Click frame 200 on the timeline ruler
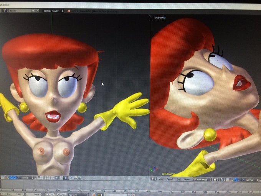This screenshot has height=196, width=261. pos(46,191)
